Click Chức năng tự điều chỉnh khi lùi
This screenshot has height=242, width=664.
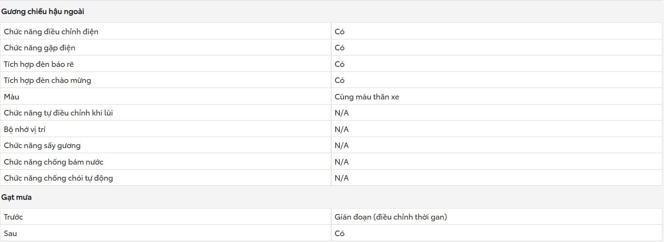click(x=58, y=113)
